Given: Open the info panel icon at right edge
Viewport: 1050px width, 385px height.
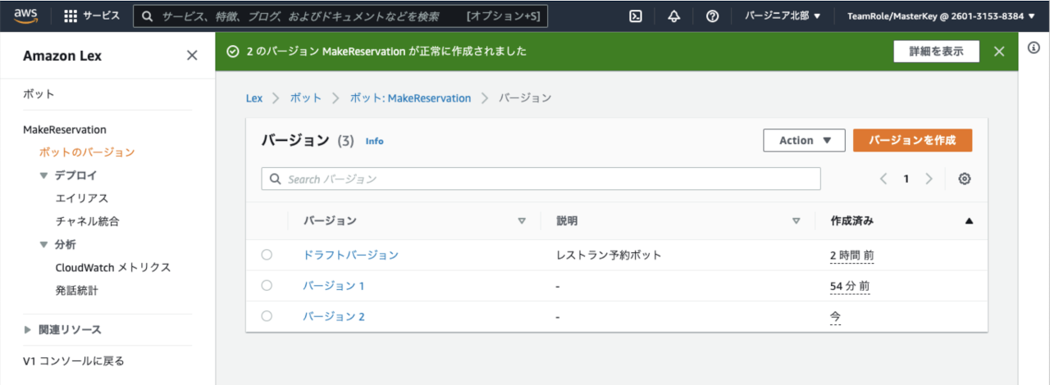Looking at the screenshot, I should click(x=1034, y=48).
